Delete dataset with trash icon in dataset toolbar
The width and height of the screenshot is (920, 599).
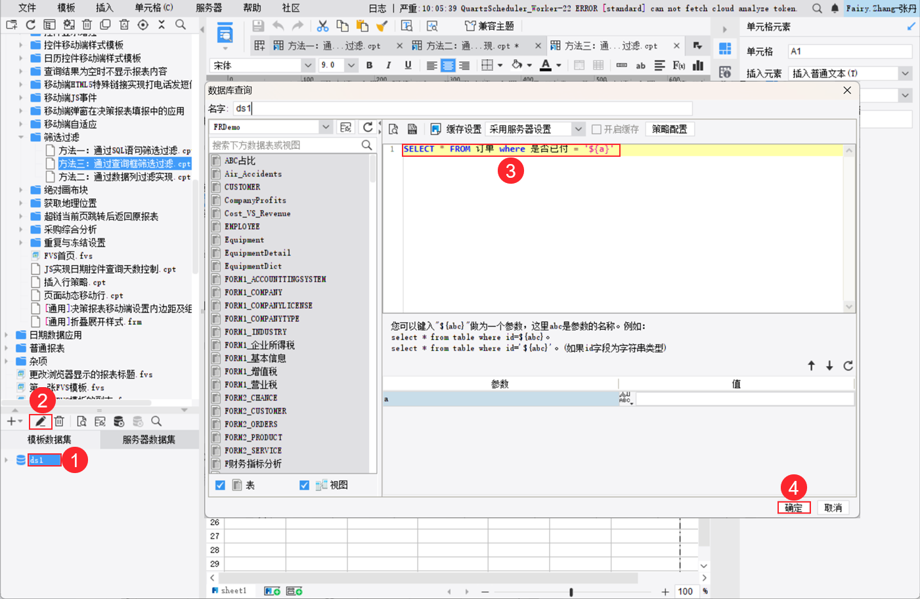pos(59,421)
